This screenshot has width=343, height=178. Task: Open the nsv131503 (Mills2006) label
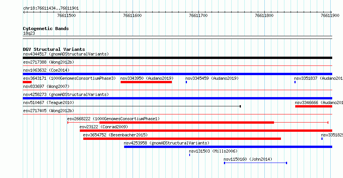point(213,151)
